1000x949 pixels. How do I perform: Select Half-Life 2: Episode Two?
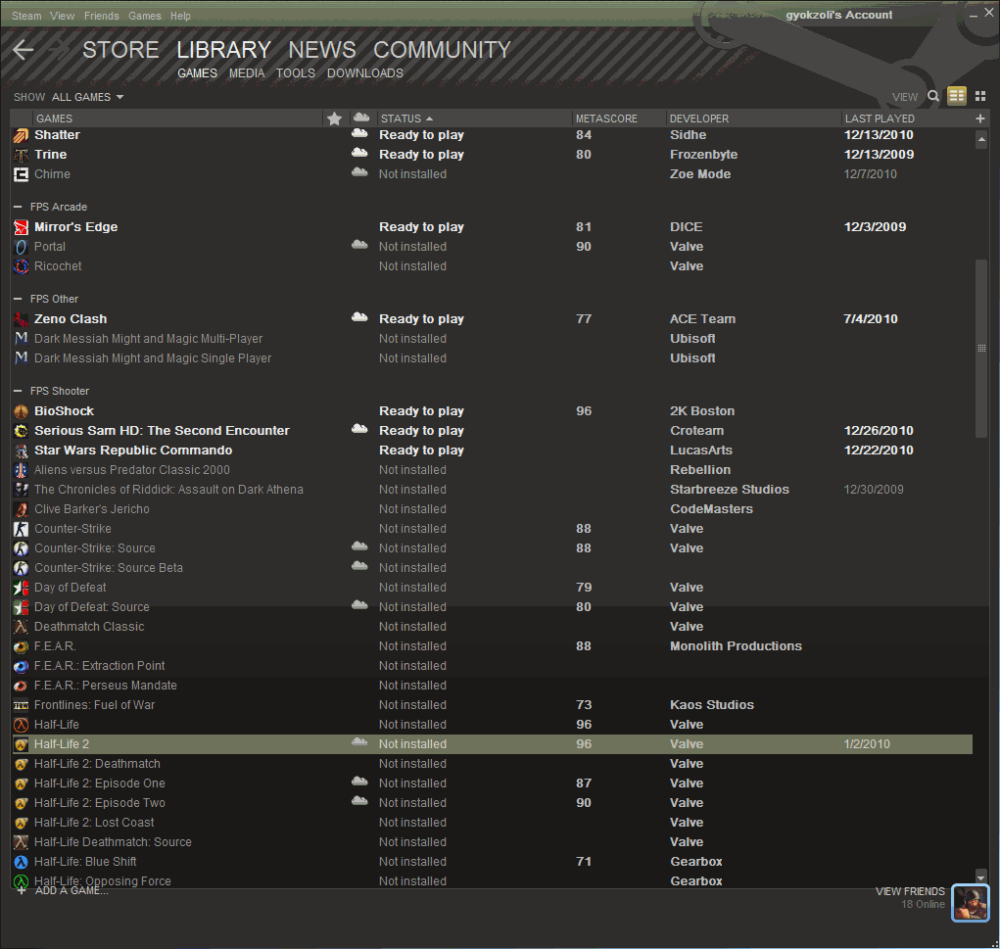pos(493,803)
